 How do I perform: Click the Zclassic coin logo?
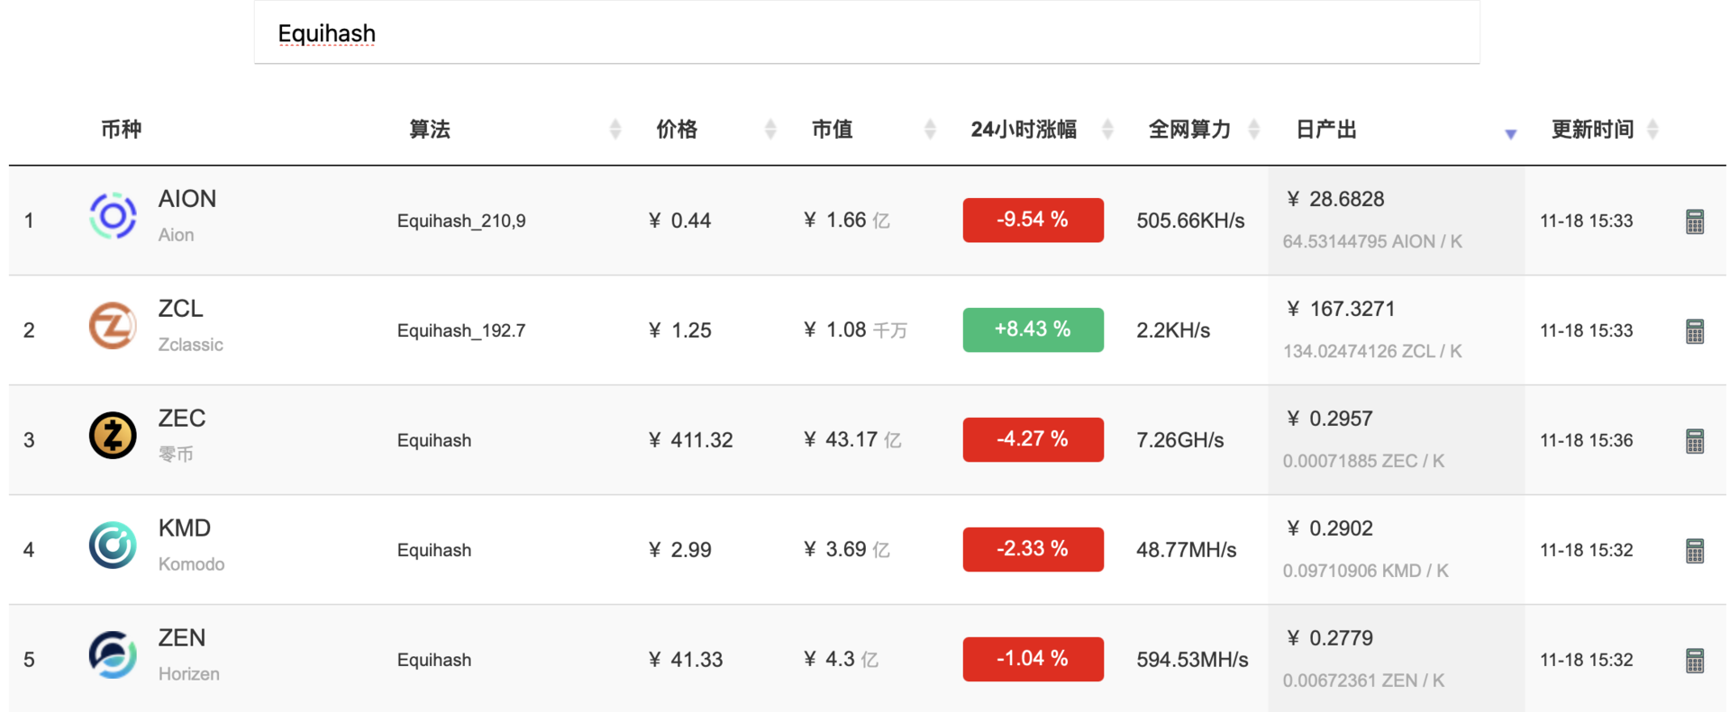point(113,326)
